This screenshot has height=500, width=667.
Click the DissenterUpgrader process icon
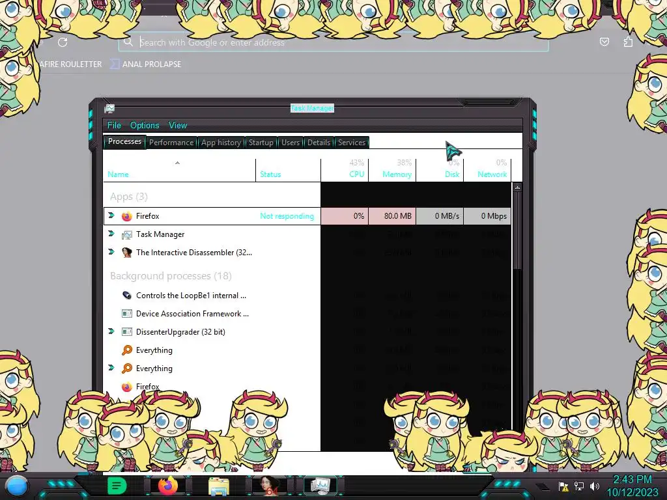[127, 332]
